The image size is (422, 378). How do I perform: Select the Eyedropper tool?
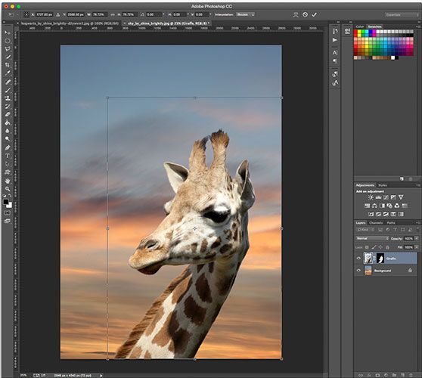click(8, 73)
